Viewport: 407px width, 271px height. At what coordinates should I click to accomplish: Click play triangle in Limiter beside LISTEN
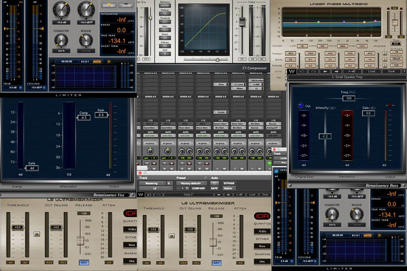(x=109, y=61)
